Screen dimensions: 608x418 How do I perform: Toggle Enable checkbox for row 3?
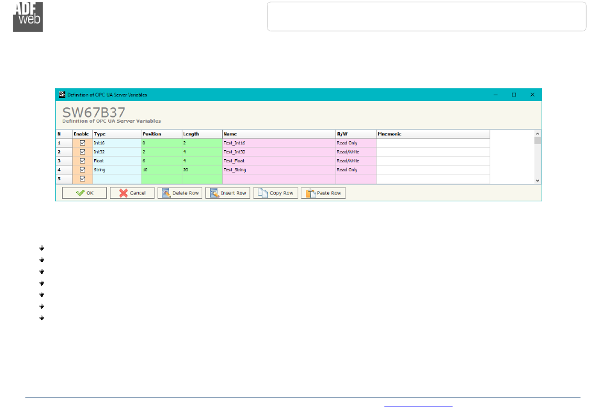pyautogui.click(x=82, y=160)
